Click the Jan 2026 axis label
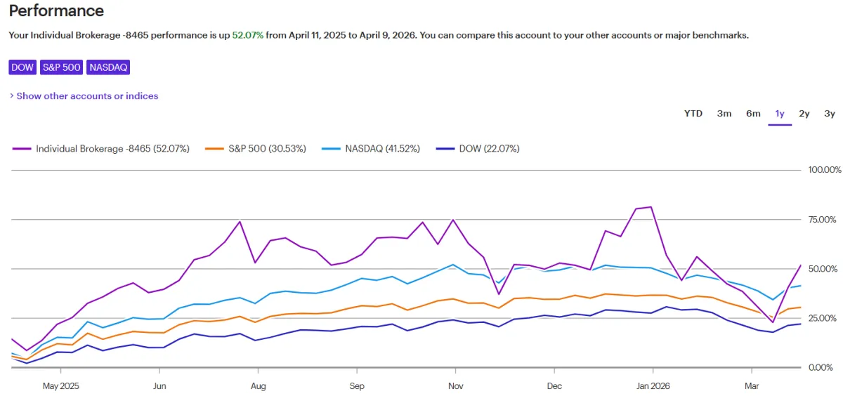This screenshot has height=396, width=843. point(653,385)
